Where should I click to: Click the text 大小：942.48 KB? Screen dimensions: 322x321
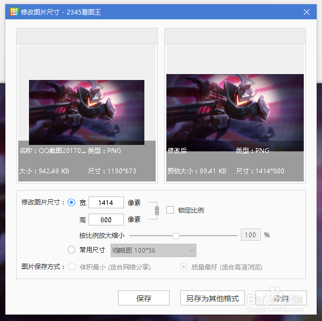[44, 171]
